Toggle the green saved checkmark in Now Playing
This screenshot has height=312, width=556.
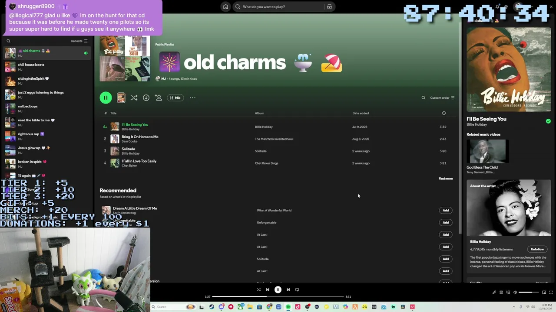[548, 121]
